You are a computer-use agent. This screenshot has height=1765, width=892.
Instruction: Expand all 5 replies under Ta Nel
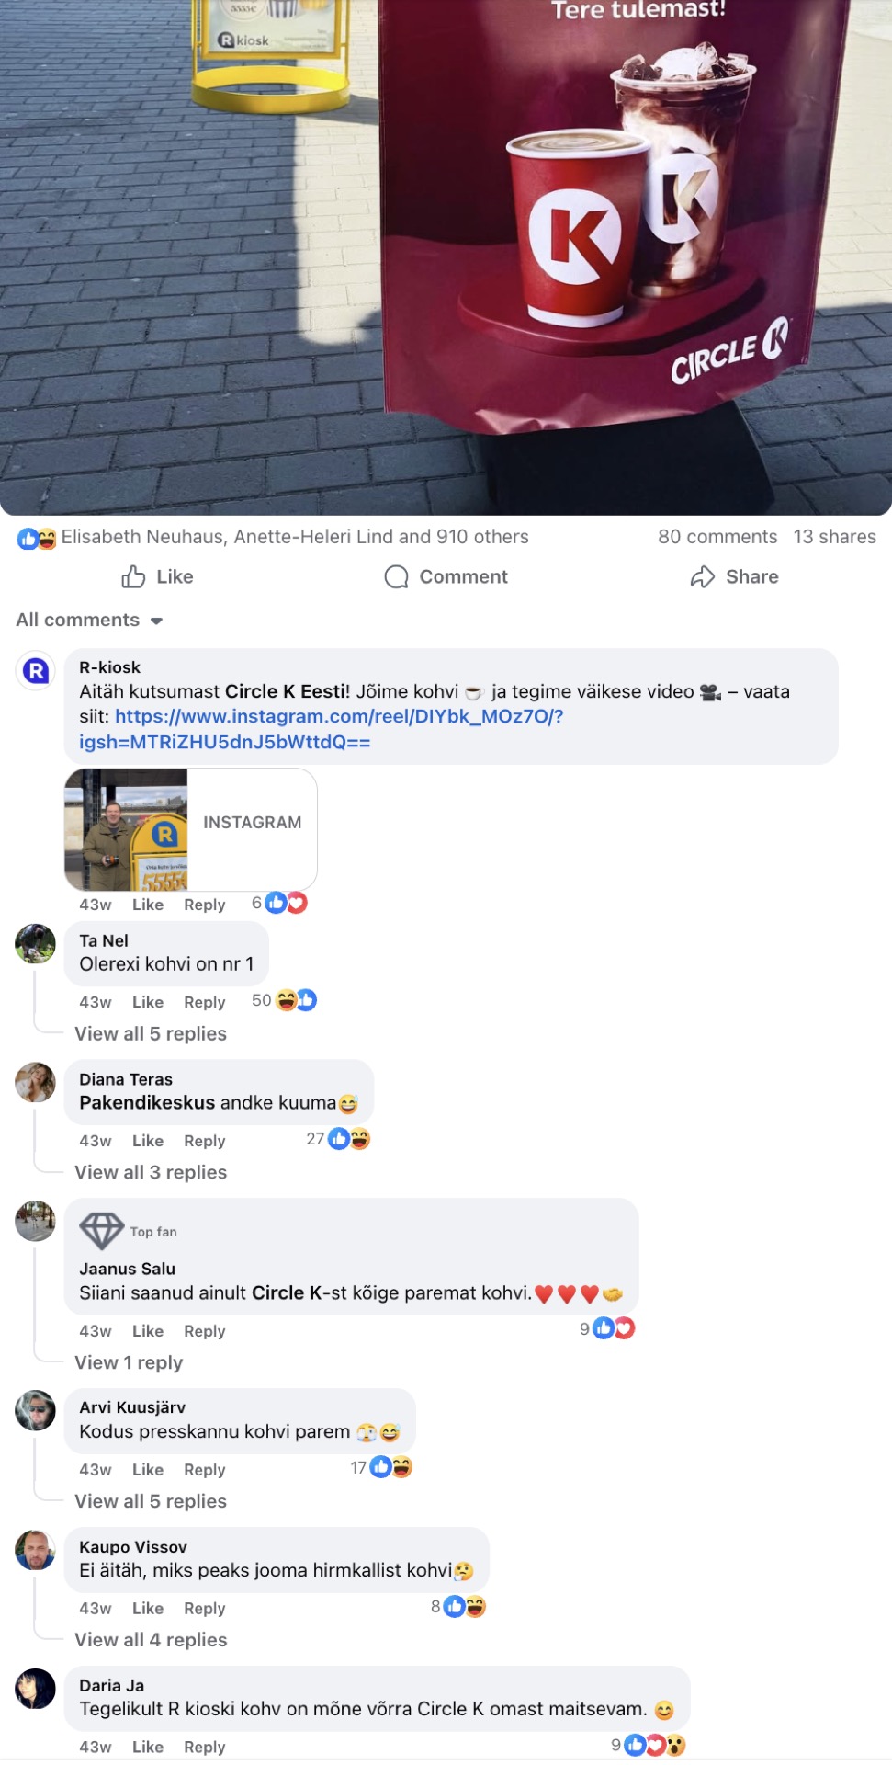pos(151,1033)
